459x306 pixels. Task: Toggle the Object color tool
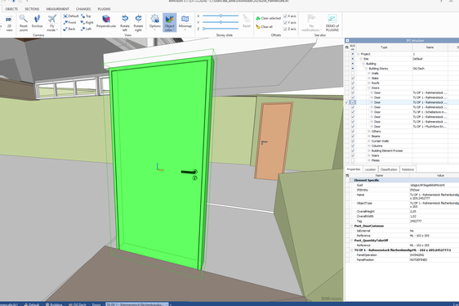[x=170, y=23]
